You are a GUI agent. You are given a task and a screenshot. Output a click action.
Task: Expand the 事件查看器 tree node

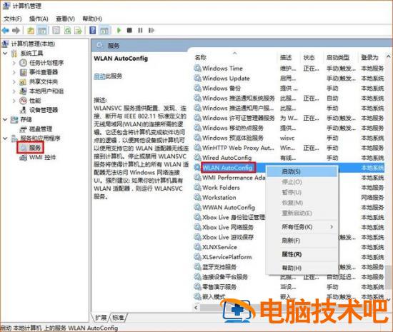click(x=14, y=72)
